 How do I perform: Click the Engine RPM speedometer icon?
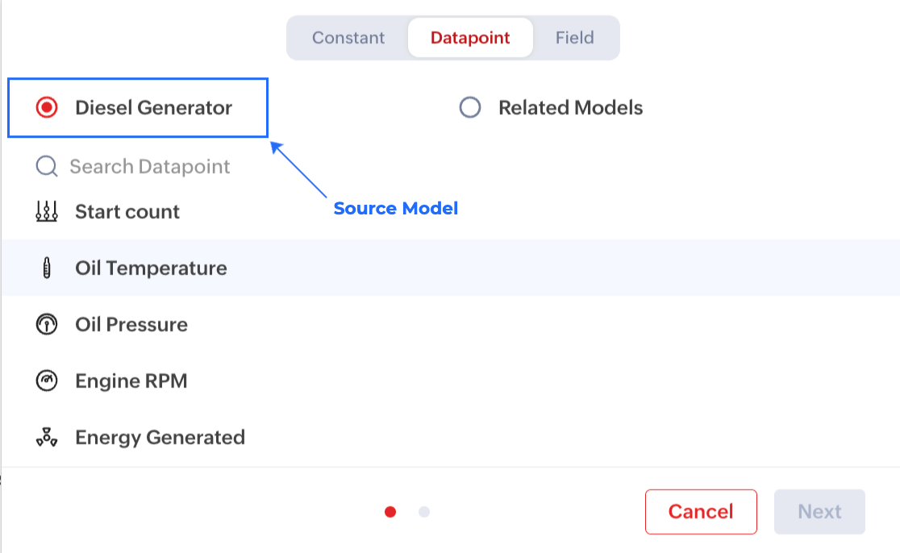pos(47,381)
